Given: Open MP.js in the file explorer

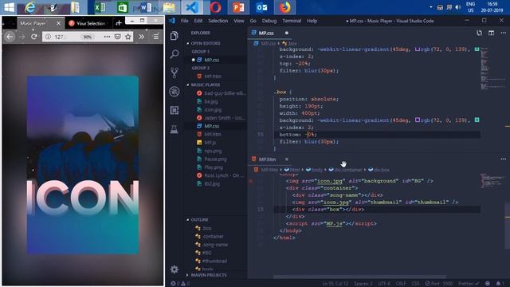Looking at the screenshot, I should pyautogui.click(x=210, y=143).
